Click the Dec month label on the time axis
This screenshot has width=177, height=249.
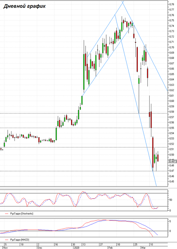[40, 248]
